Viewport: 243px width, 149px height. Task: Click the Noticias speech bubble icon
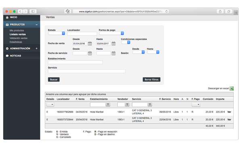[x=7, y=56]
